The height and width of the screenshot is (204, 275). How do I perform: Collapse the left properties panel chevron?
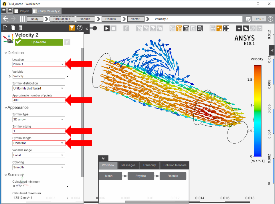[87, 29]
